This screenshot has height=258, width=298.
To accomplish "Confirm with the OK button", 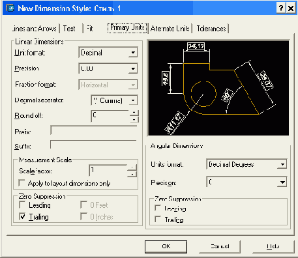I will coord(166,246).
